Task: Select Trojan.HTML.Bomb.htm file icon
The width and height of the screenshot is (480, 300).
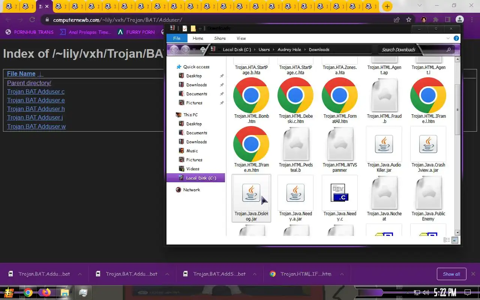Action: point(251,95)
